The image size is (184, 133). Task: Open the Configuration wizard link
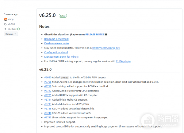[x=56, y=52]
